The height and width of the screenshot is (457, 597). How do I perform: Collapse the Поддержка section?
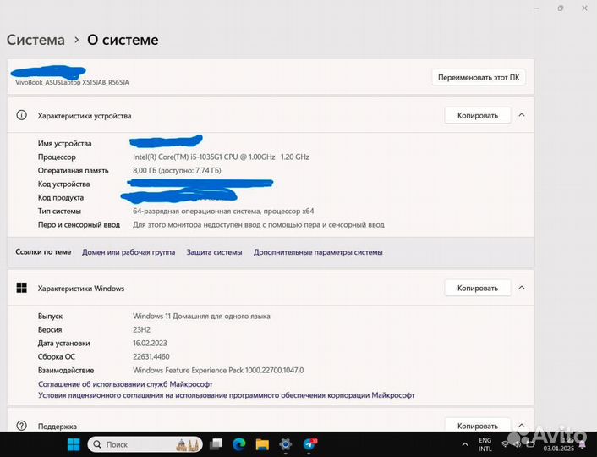[x=522, y=425]
